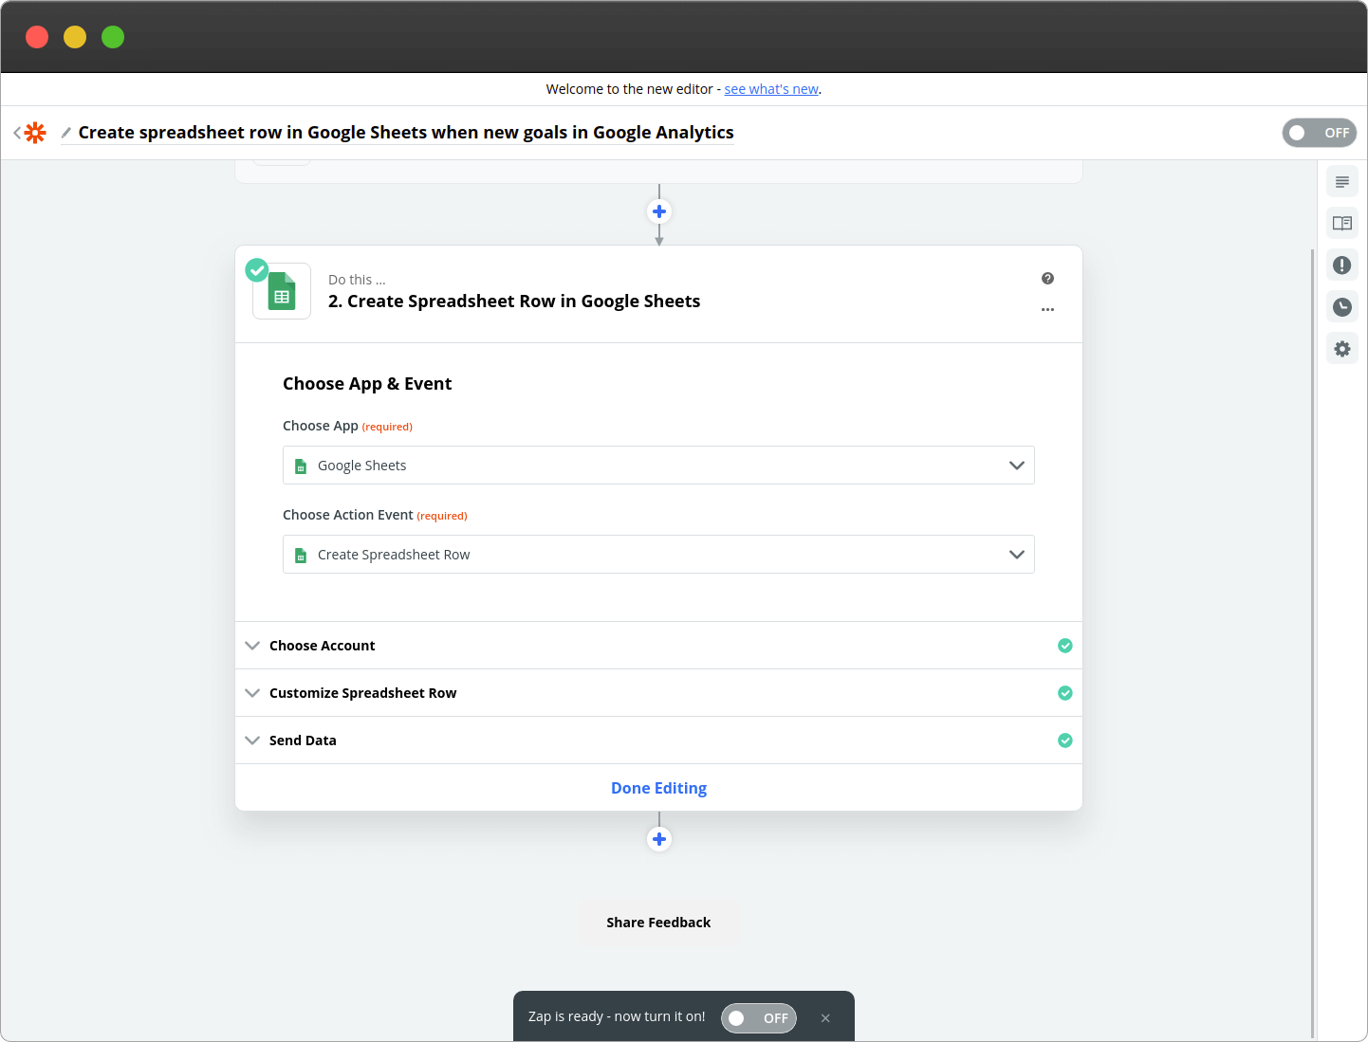Open the Zap outline list icon in sidebar
Image resolution: width=1368 pixels, height=1042 pixels.
tap(1342, 182)
